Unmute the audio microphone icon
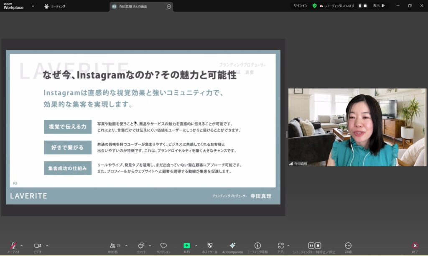The height and width of the screenshot is (256, 428). (13, 246)
